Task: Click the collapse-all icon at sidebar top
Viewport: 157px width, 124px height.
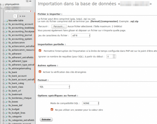Action: point(27,1)
